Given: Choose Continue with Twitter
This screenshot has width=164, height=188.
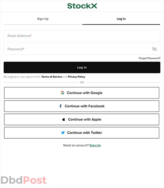Looking at the screenshot, I should (x=81, y=133).
